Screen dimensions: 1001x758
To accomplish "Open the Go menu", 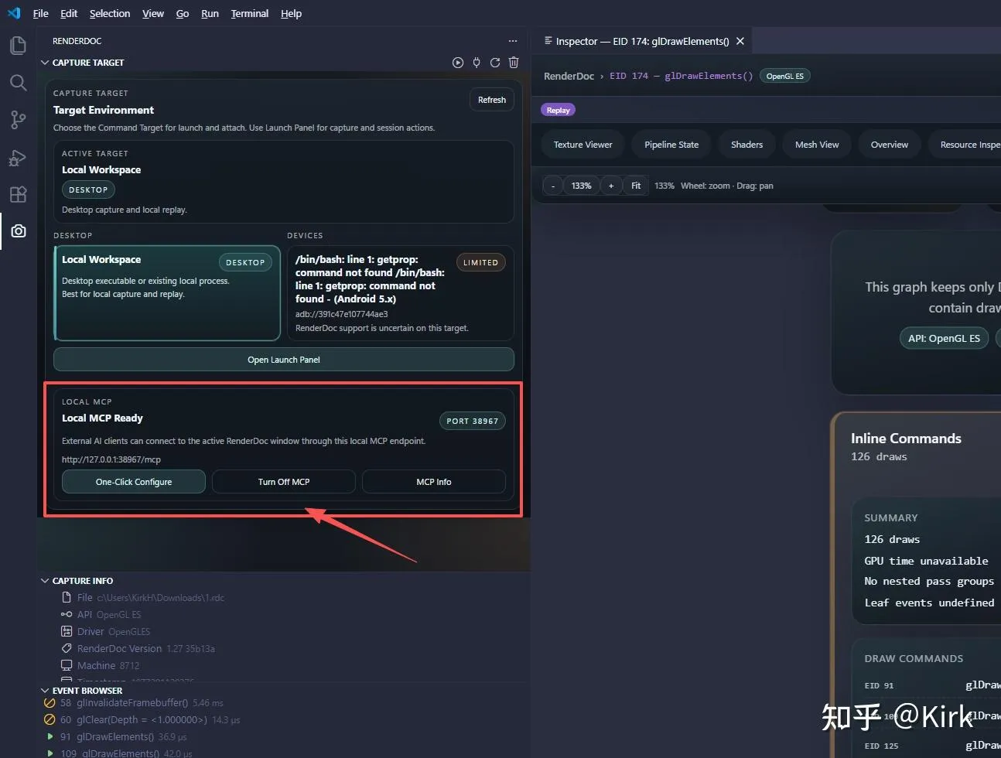I will [x=183, y=13].
